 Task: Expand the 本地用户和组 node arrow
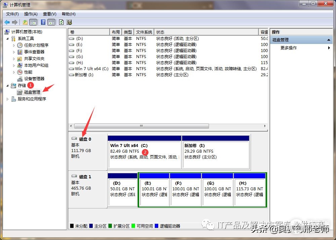pyautogui.click(x=14, y=65)
